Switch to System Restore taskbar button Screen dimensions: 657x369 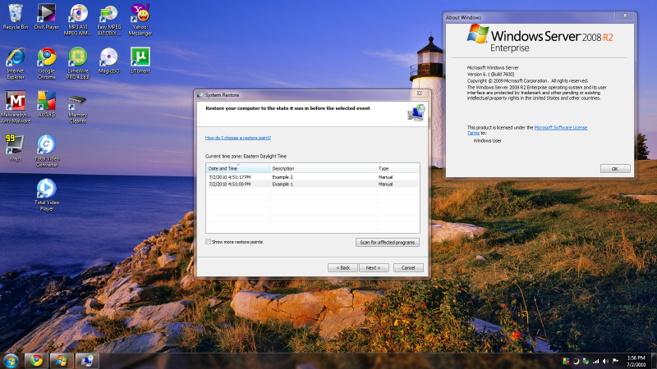pos(87,361)
